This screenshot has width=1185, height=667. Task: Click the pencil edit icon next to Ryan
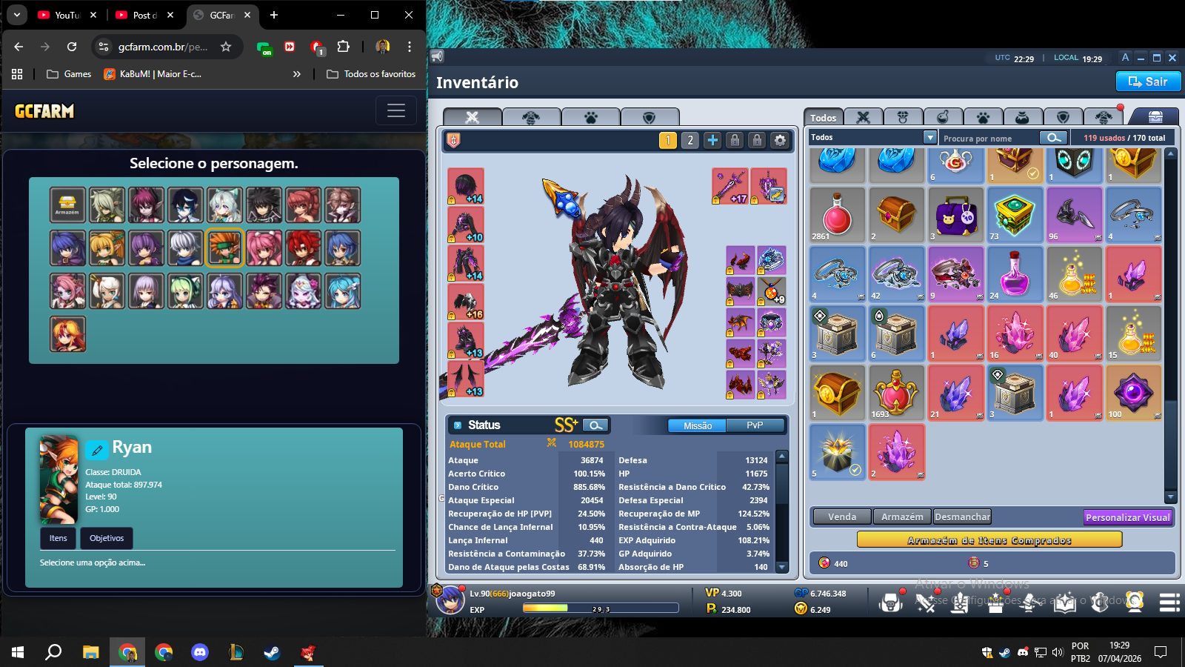pos(97,450)
